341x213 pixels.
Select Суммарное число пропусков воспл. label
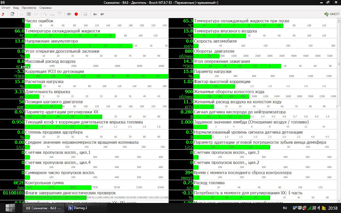point(60,173)
